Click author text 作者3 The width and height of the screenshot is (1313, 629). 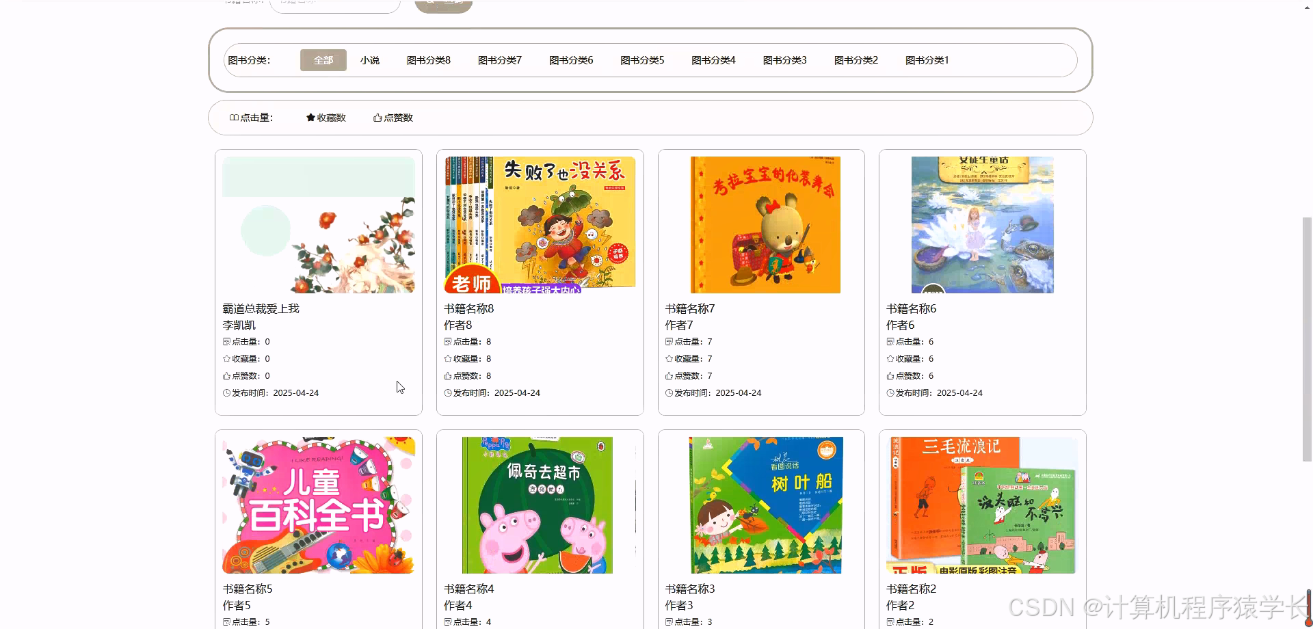pyautogui.click(x=679, y=606)
